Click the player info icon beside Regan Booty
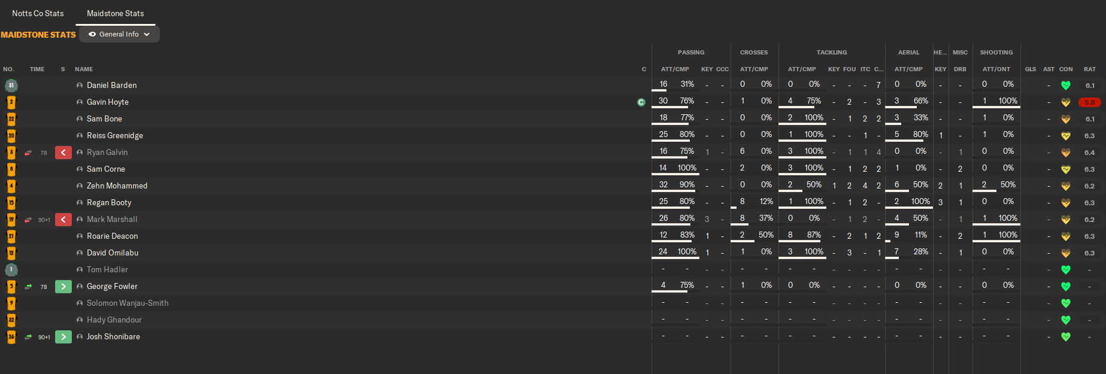1106x374 pixels. tap(80, 203)
